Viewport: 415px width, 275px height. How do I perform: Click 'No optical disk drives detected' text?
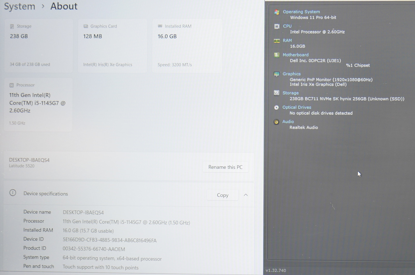(x=321, y=113)
